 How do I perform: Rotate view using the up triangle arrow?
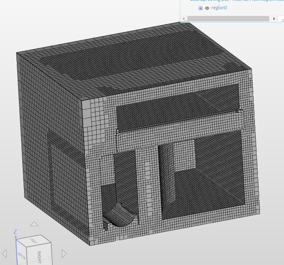[x=34, y=224]
